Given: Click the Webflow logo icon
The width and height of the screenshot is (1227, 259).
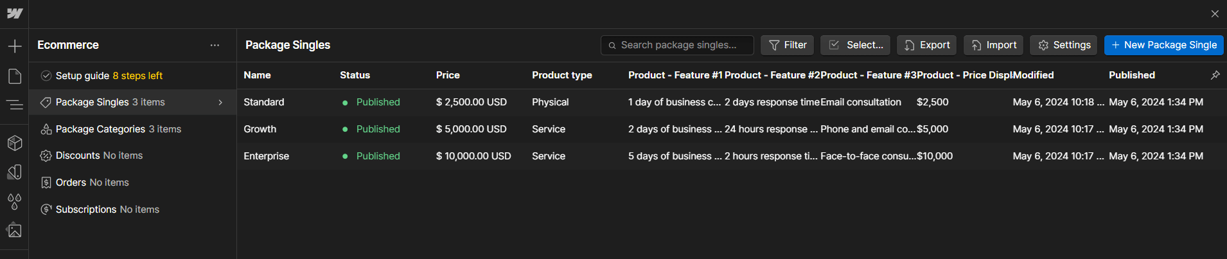Looking at the screenshot, I should tap(14, 13).
